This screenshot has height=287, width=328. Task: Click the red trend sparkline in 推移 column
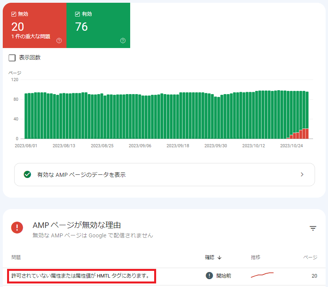pyautogui.click(x=262, y=275)
